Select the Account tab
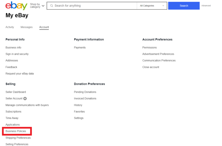Viewport: 222px width, 146px height. click(44, 27)
